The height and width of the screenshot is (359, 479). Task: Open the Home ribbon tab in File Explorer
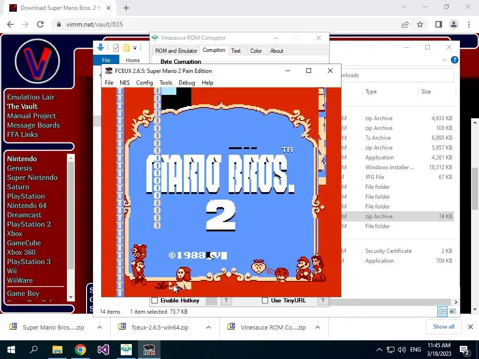[x=132, y=60]
